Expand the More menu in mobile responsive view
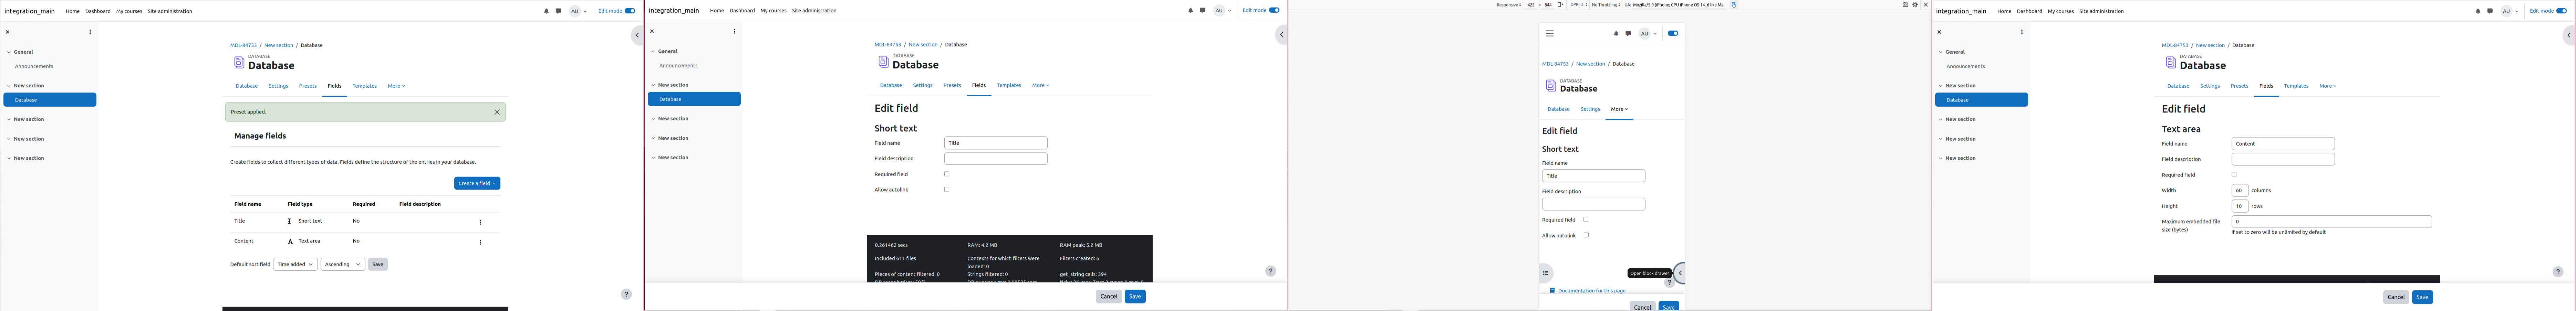The height and width of the screenshot is (311, 2576). 1619,109
